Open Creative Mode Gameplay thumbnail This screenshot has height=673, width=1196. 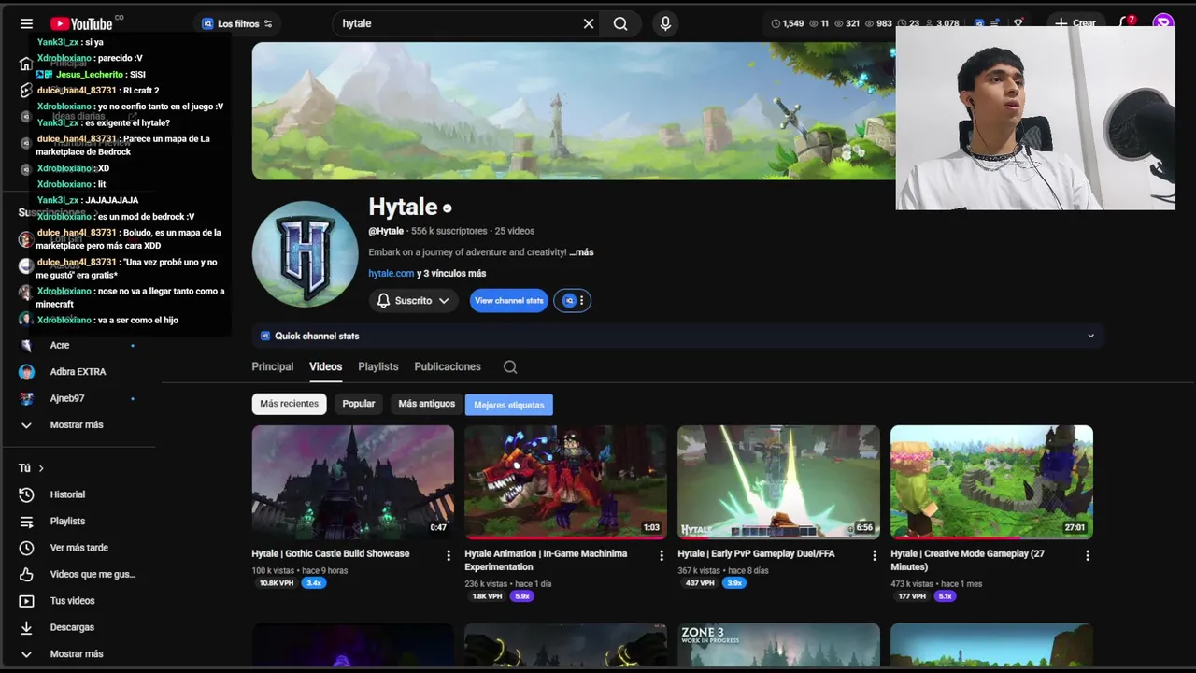[991, 482]
